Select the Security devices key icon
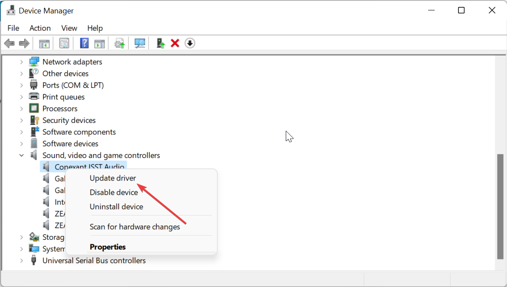507x287 pixels. pyautogui.click(x=34, y=120)
